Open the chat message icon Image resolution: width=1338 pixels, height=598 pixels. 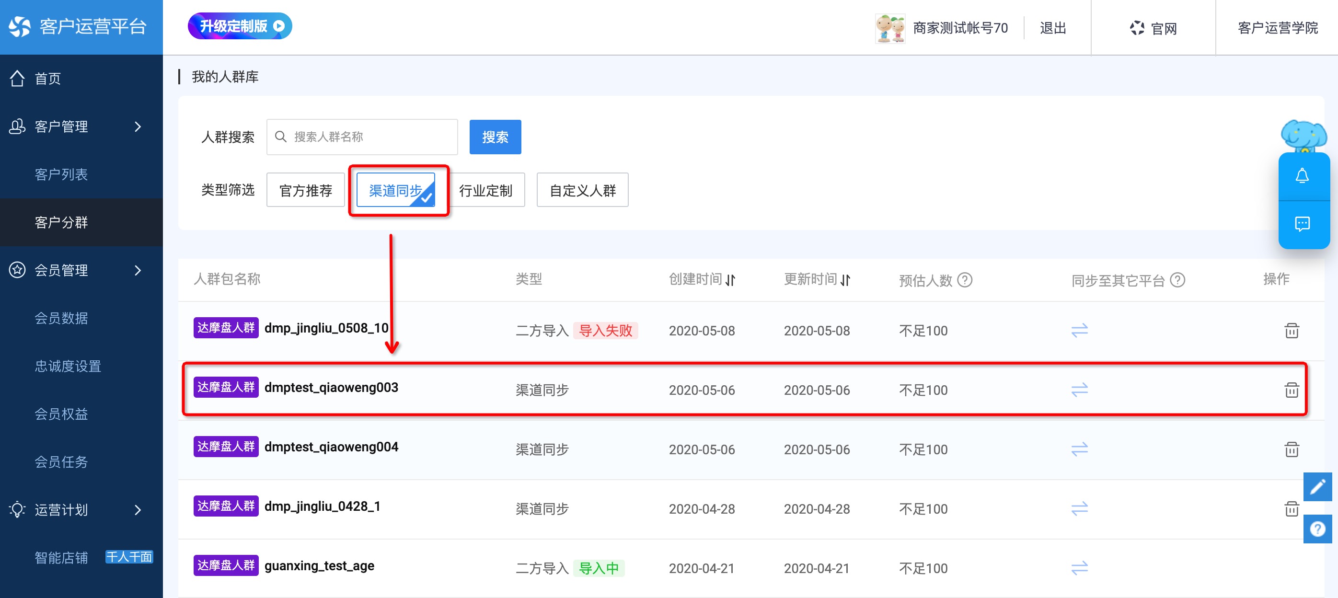click(1302, 224)
